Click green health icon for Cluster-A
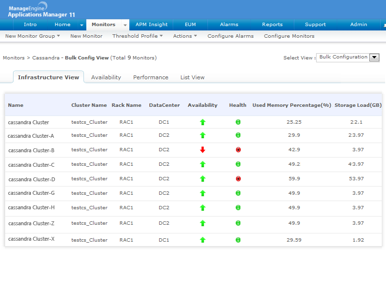This screenshot has height=290, width=386. [x=238, y=135]
